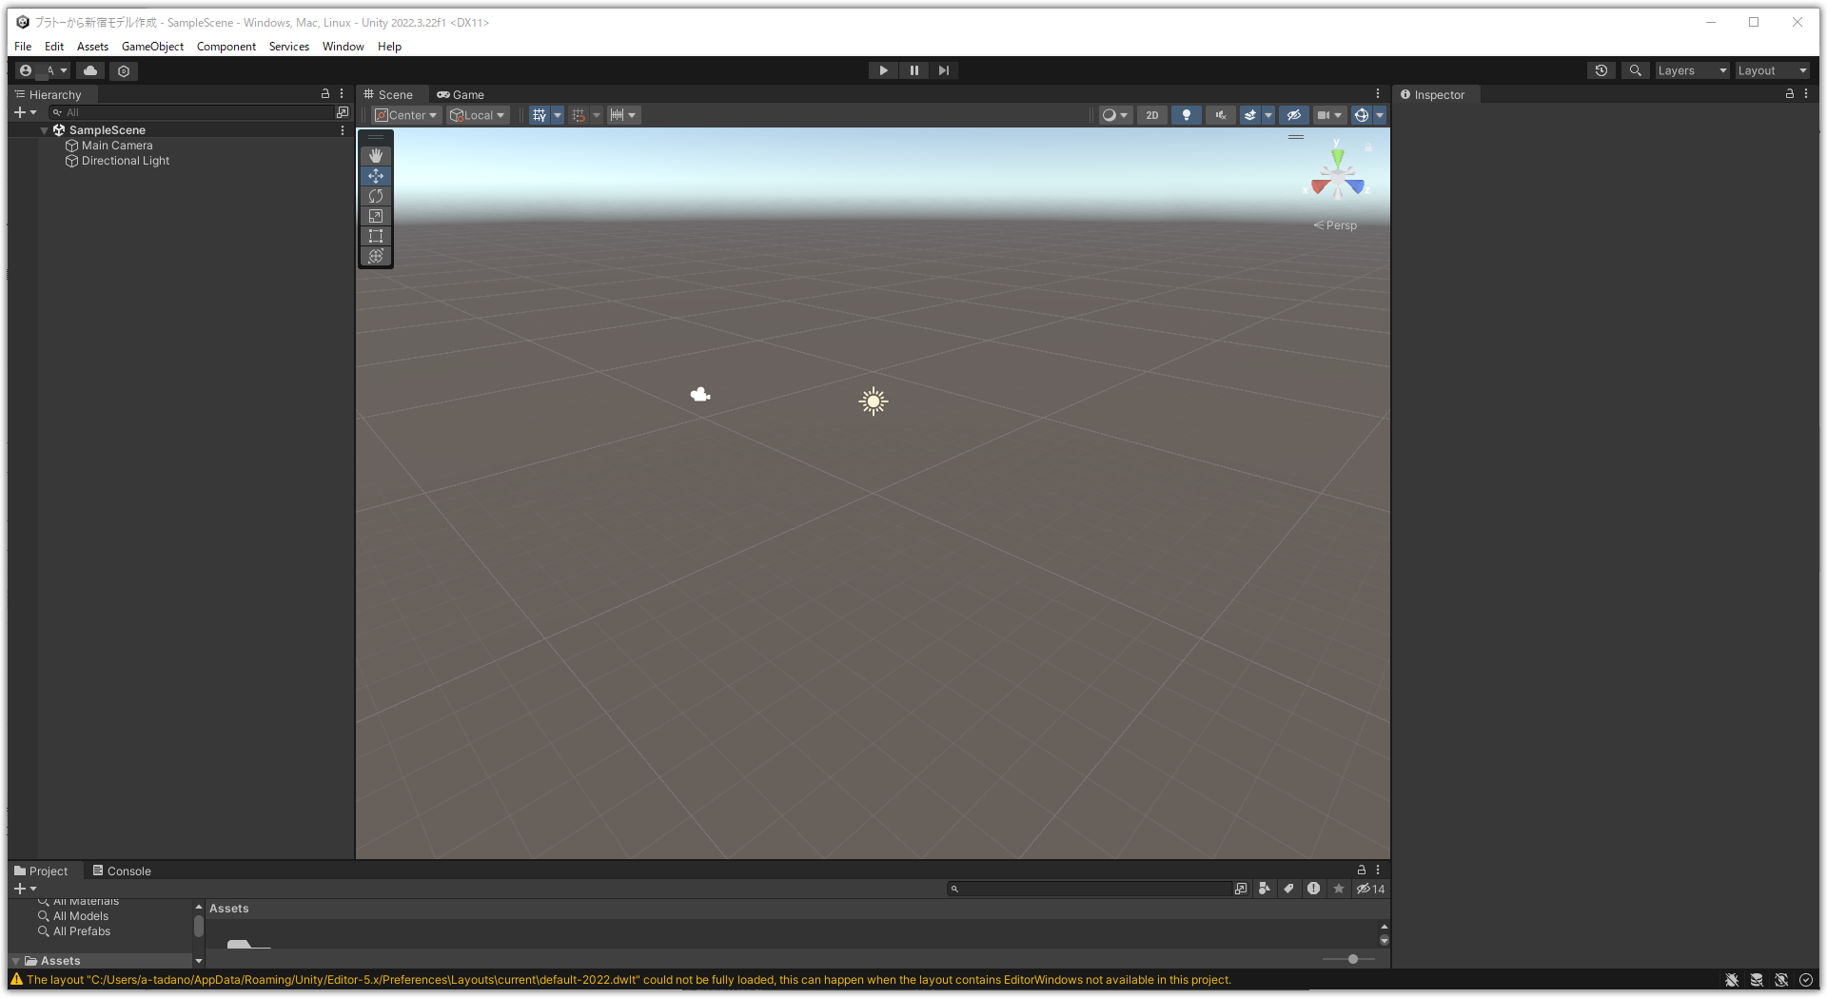Activate the Transform combined tool
Image resolution: width=1827 pixels, height=998 pixels.
point(375,256)
